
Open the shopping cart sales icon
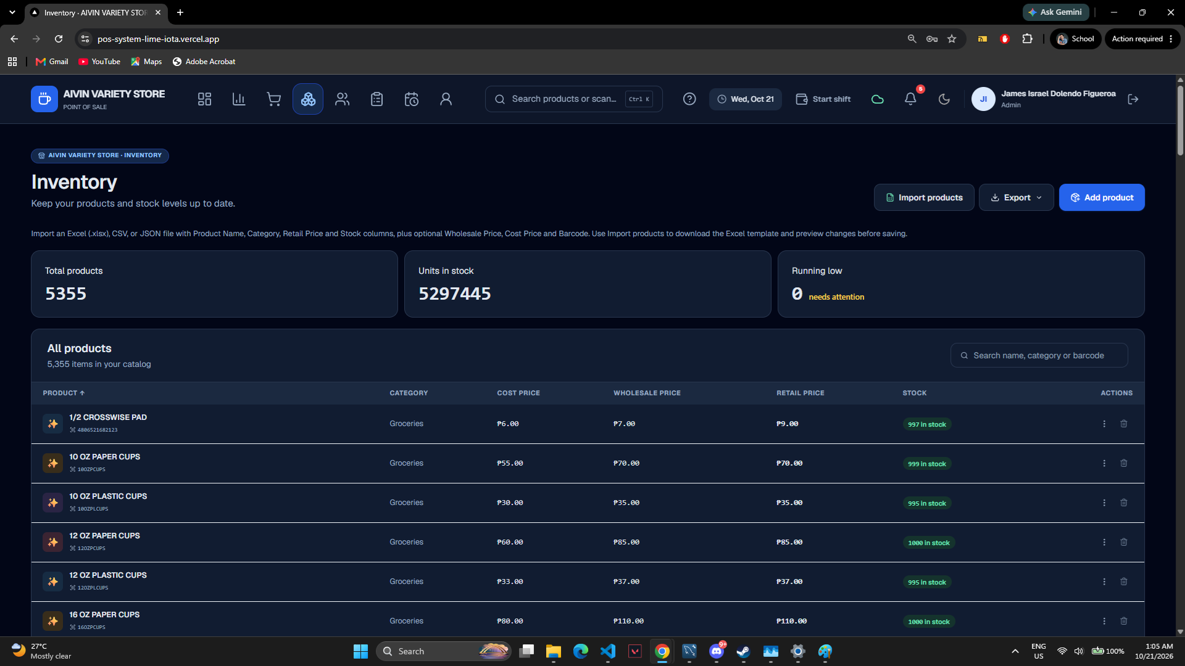(x=273, y=99)
